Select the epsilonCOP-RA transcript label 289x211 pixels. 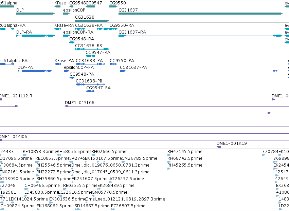pos(78,32)
